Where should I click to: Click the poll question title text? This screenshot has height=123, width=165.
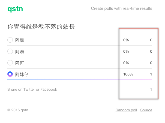coord(41,27)
